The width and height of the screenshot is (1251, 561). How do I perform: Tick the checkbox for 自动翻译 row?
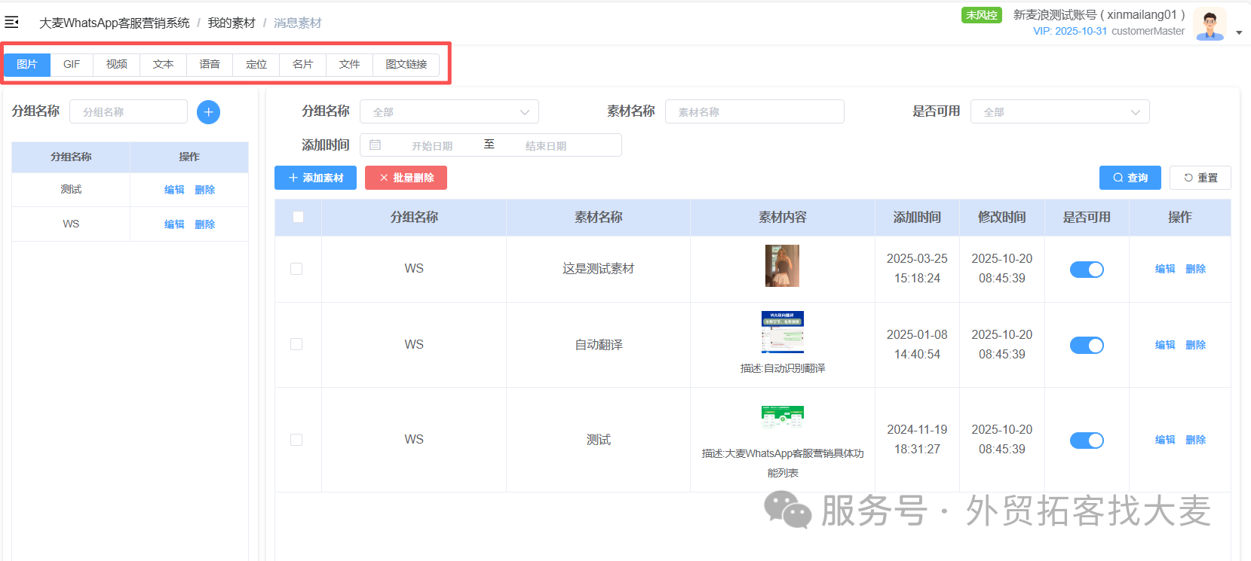click(296, 344)
